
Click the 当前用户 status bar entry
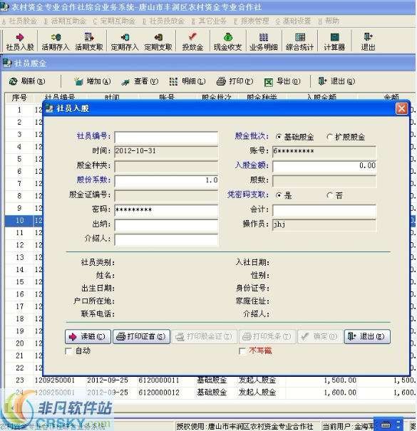pos(348,427)
